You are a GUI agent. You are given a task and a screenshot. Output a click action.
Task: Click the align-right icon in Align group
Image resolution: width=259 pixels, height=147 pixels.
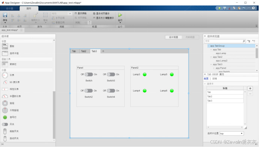coord(25,16)
